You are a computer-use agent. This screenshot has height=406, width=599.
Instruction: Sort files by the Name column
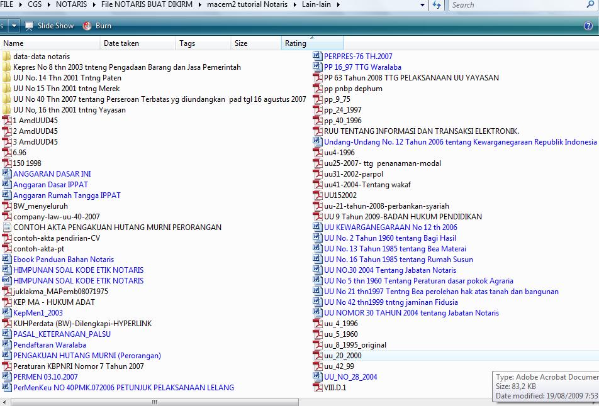click(50, 43)
